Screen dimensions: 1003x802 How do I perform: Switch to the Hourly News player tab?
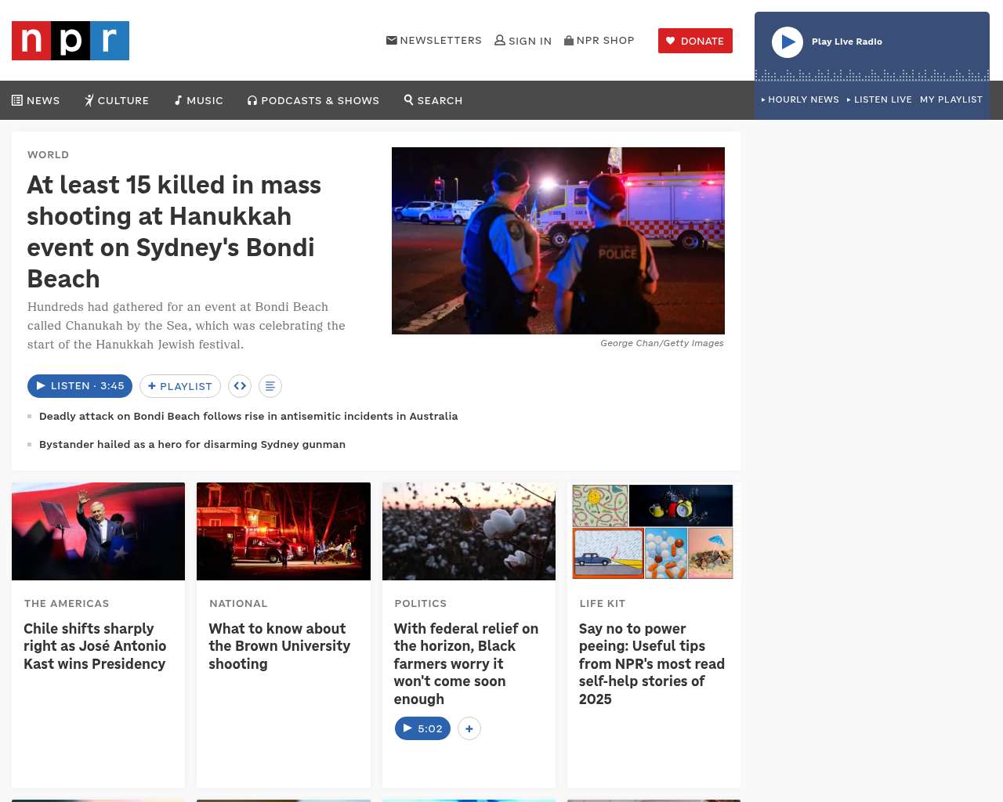[800, 99]
